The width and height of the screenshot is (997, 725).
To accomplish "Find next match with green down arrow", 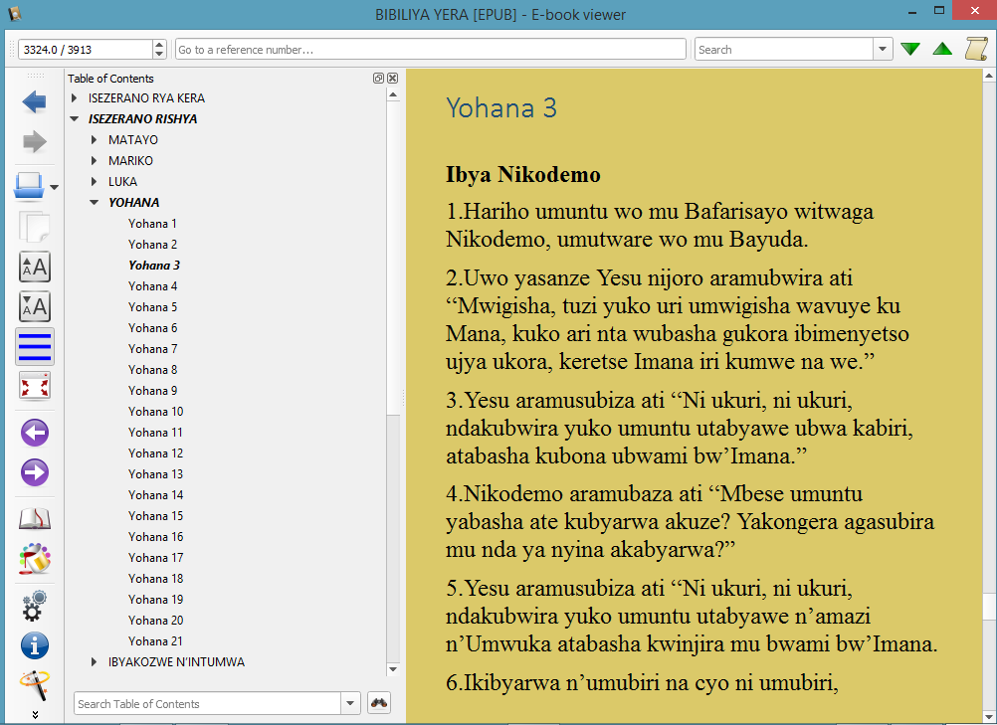I will (x=910, y=49).
